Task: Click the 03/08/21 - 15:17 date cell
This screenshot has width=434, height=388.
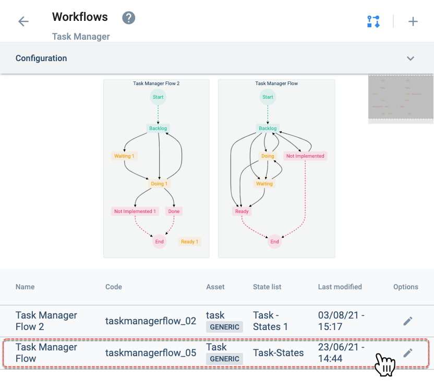Action: [x=341, y=321]
